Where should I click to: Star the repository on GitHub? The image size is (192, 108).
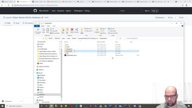170,18
